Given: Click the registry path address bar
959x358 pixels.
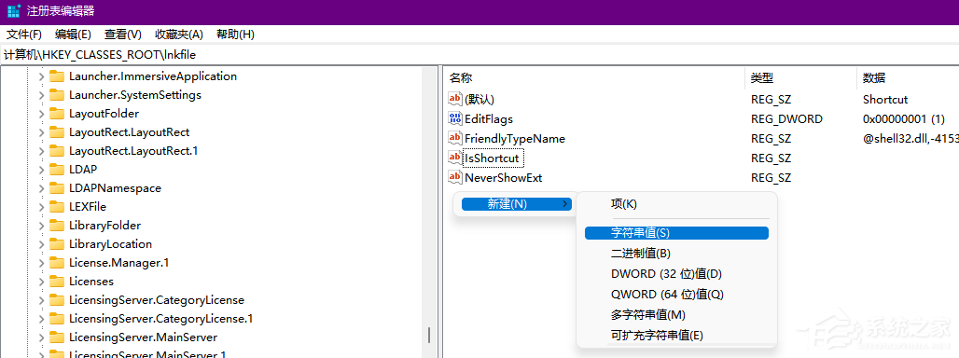Looking at the screenshot, I should point(479,54).
